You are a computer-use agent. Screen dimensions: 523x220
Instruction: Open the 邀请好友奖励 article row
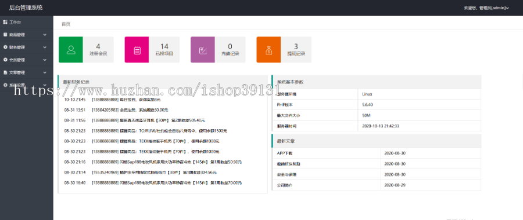[x=377, y=164]
